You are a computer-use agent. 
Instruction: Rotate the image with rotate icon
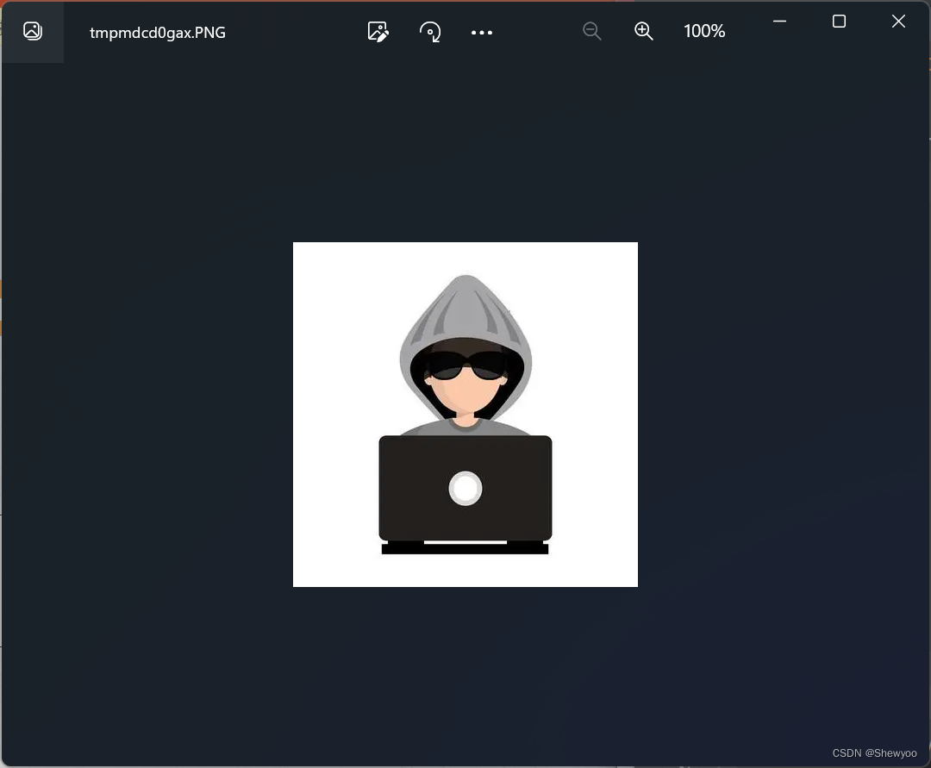[430, 31]
